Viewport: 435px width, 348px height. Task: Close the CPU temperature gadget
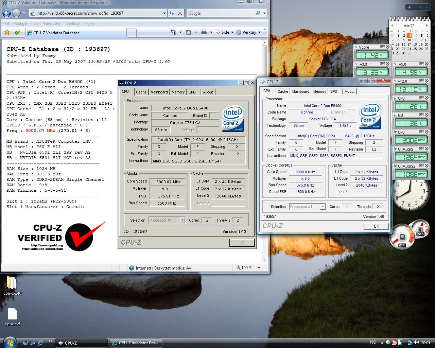(427, 98)
